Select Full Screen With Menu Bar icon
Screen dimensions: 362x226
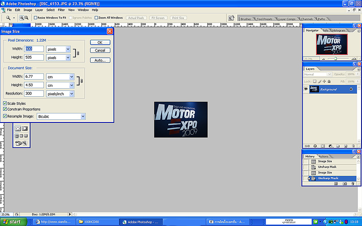[x=21, y=136]
